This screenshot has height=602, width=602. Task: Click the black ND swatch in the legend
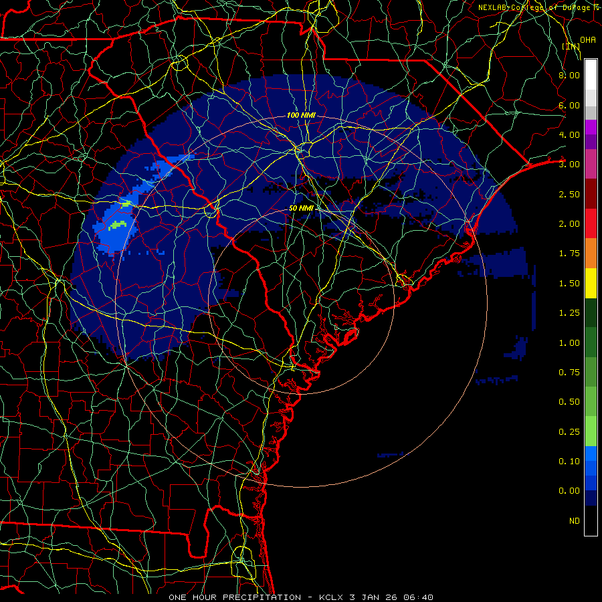591,520
